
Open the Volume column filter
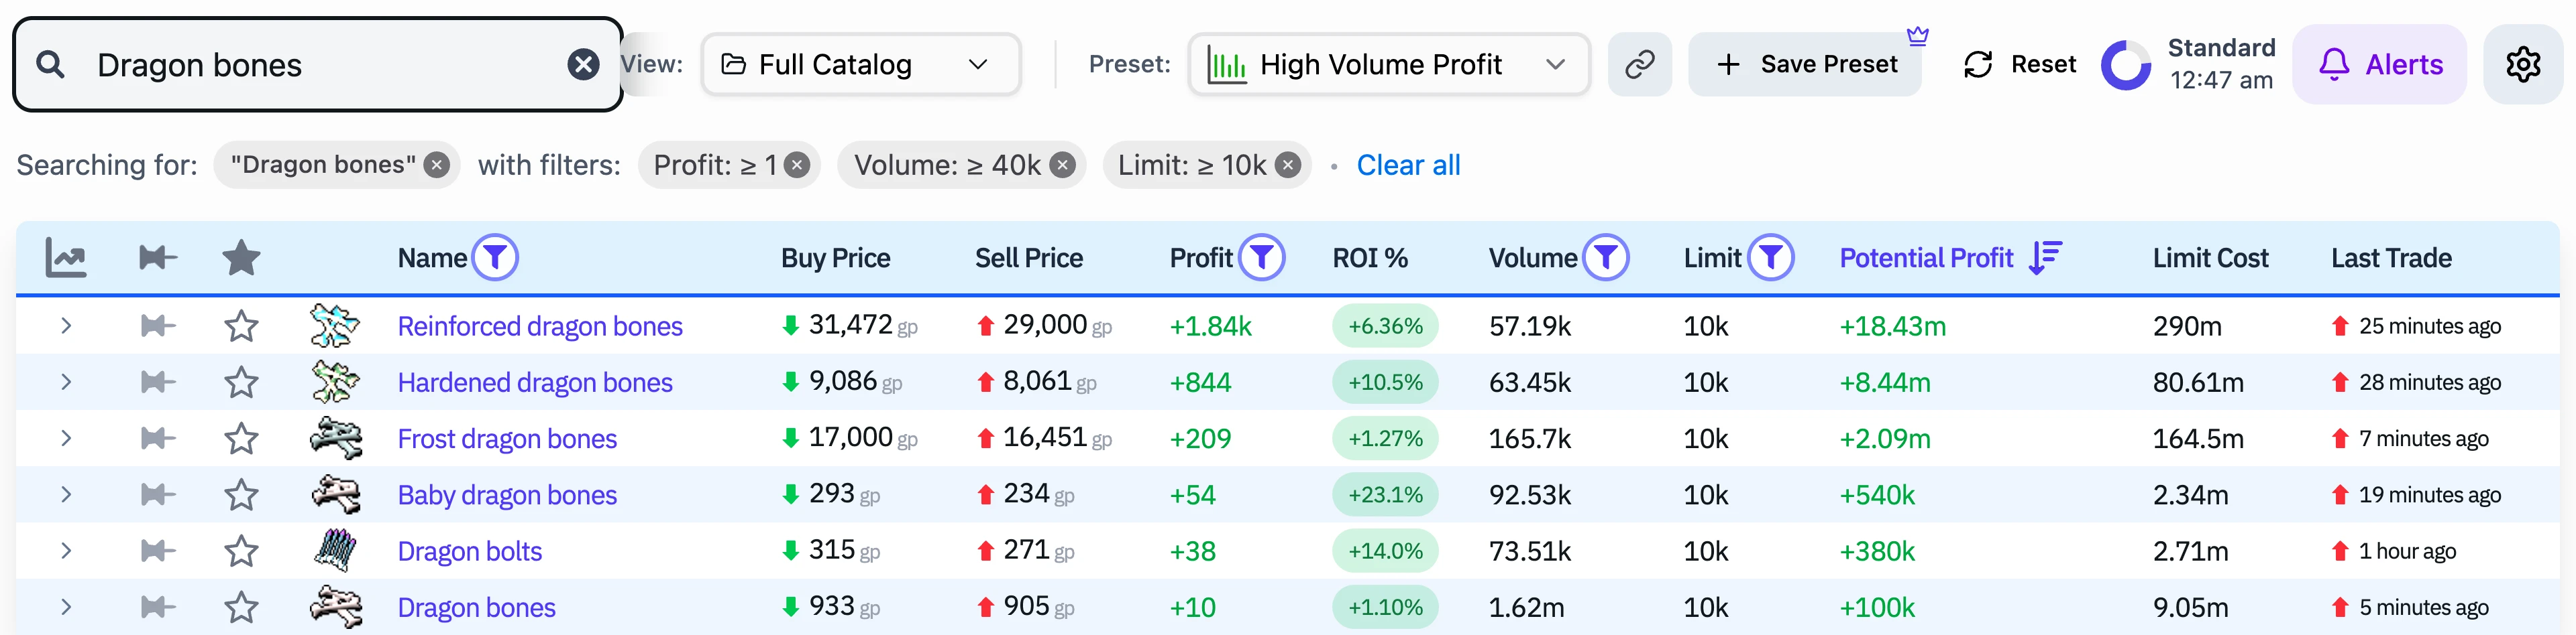point(1606,258)
